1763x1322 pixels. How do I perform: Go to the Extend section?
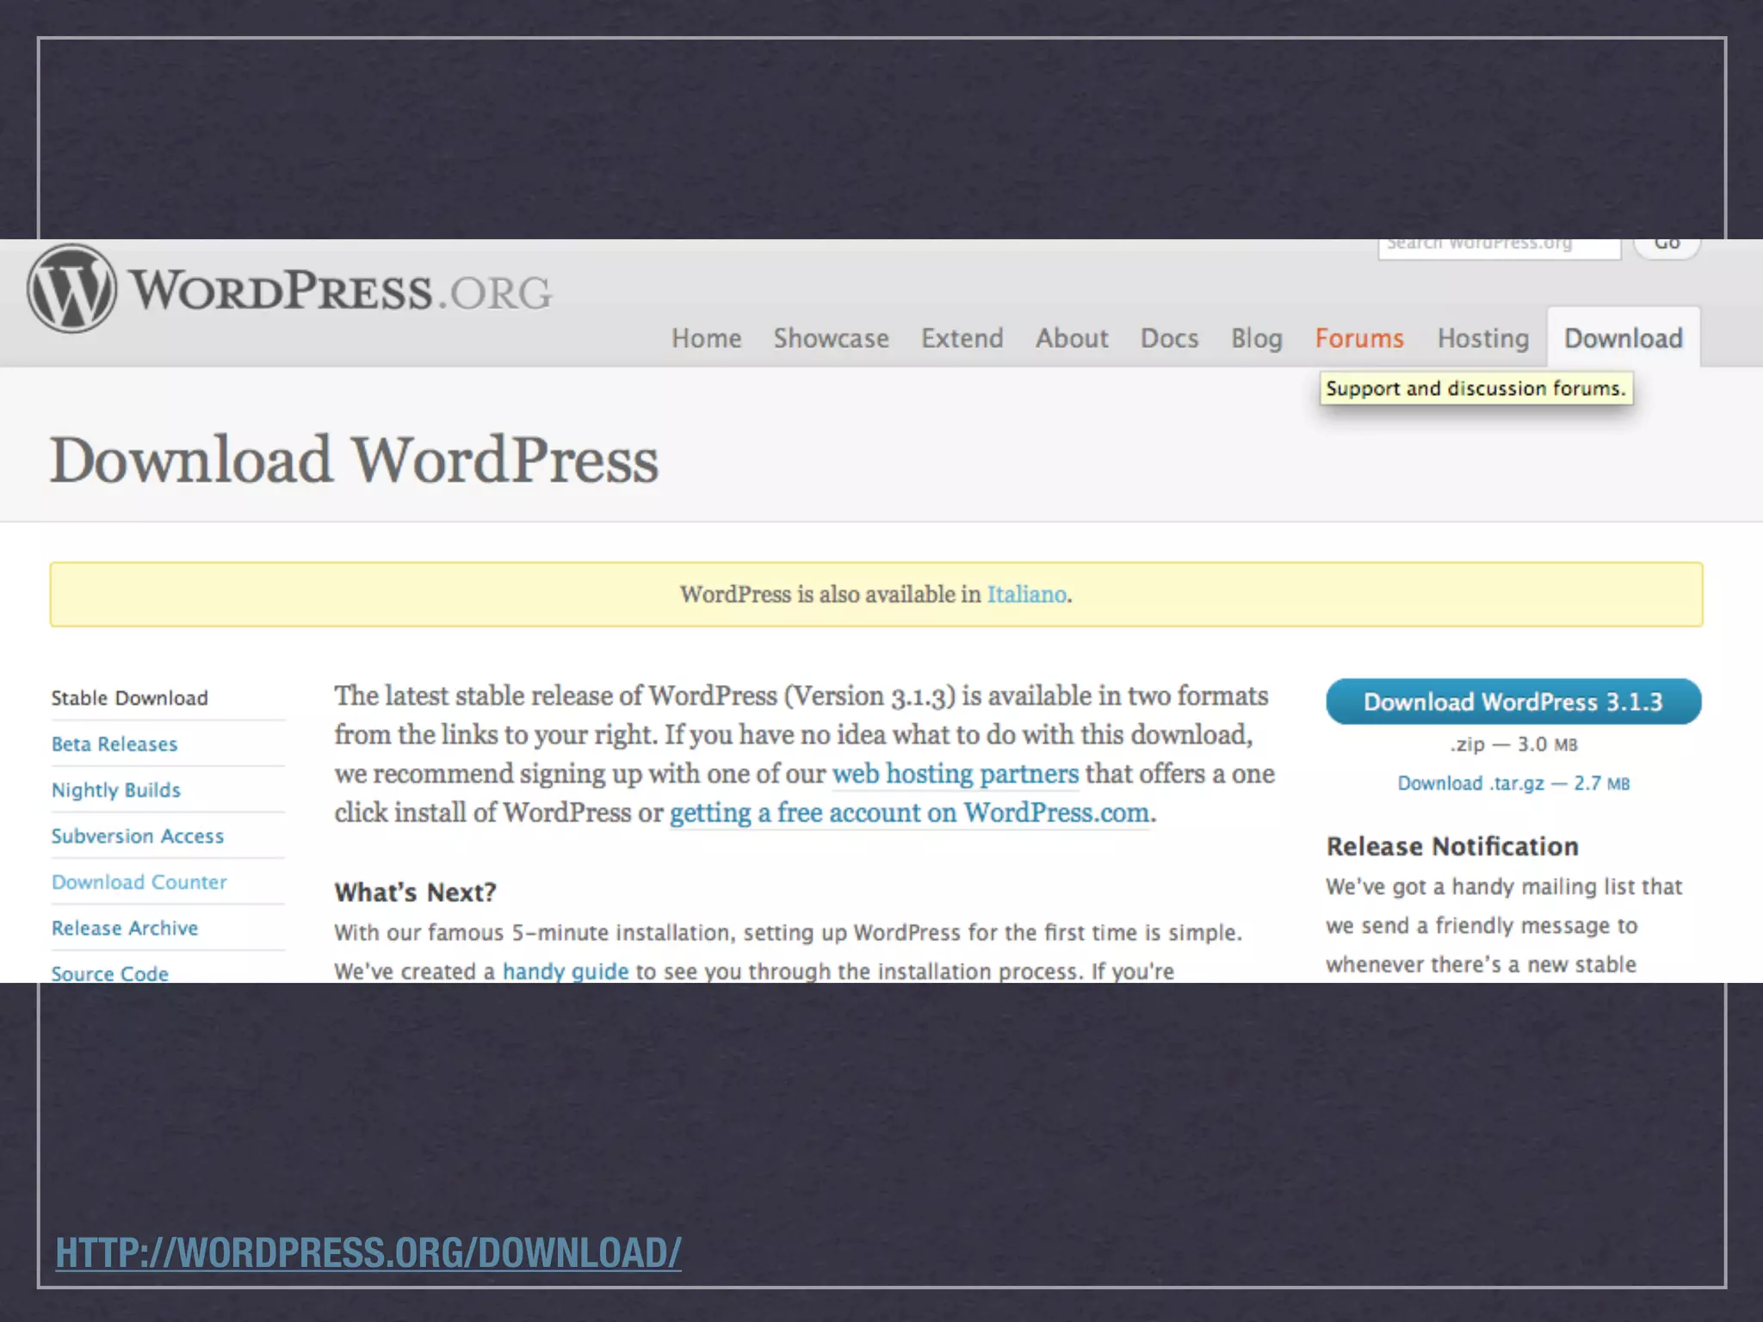(x=962, y=338)
